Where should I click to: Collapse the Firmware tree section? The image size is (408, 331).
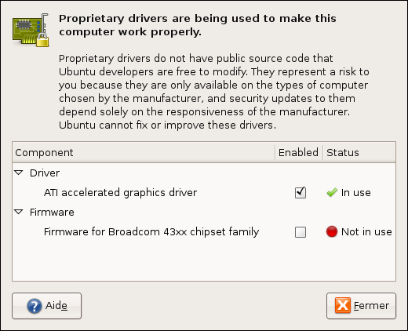pyautogui.click(x=19, y=212)
